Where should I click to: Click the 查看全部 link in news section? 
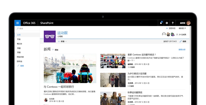[x=182, y=49]
